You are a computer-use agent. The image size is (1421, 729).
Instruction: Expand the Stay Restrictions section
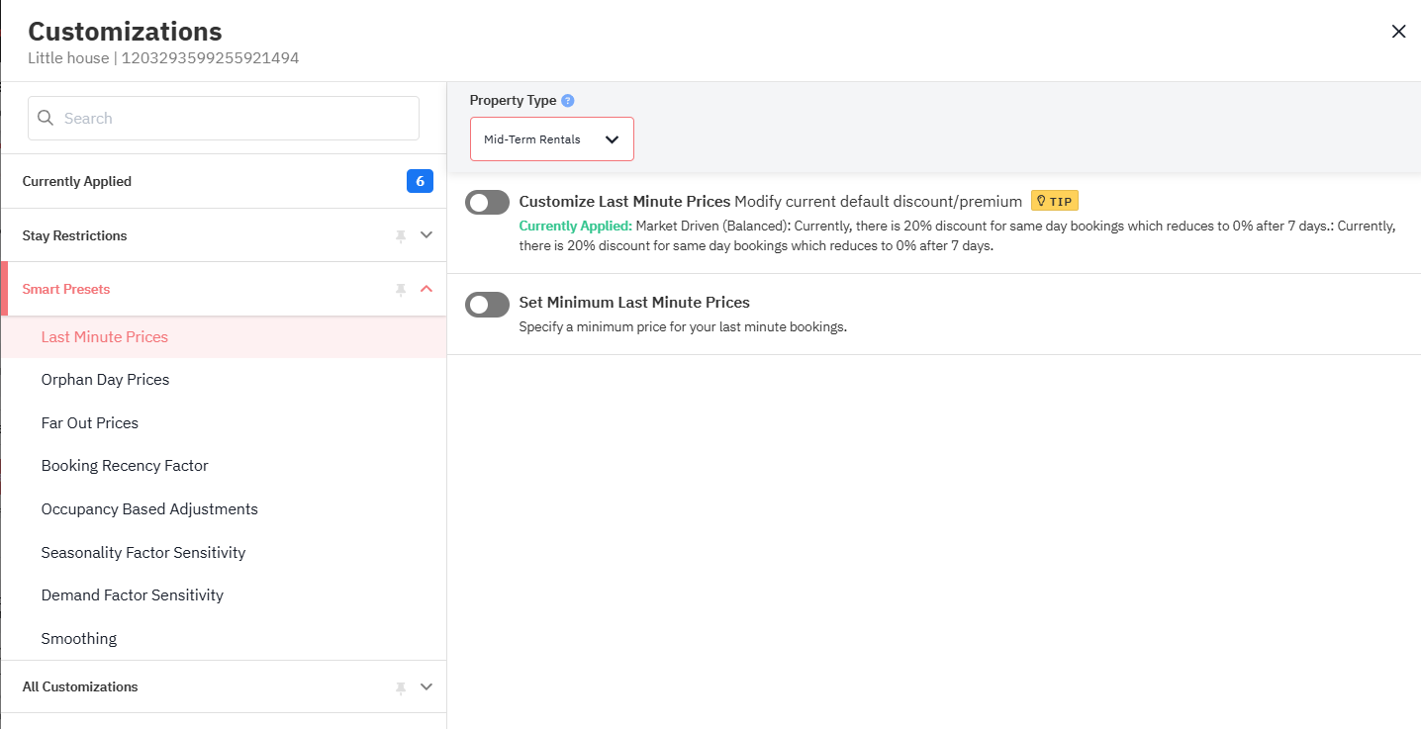point(426,235)
